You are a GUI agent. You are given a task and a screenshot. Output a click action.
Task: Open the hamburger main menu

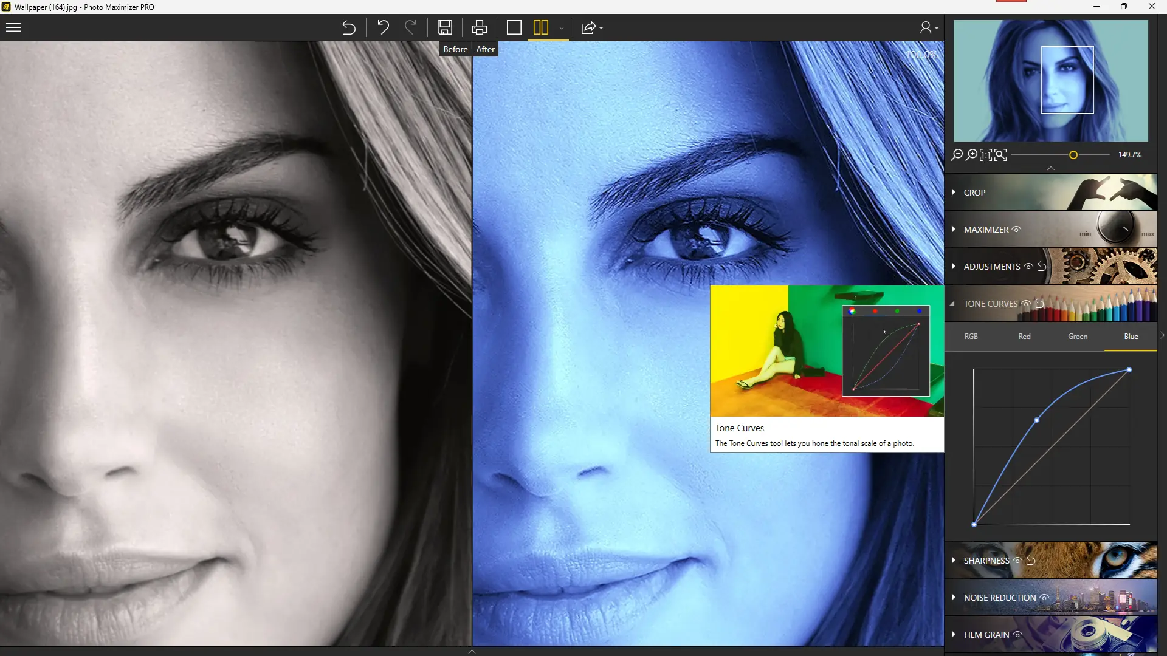click(x=13, y=27)
